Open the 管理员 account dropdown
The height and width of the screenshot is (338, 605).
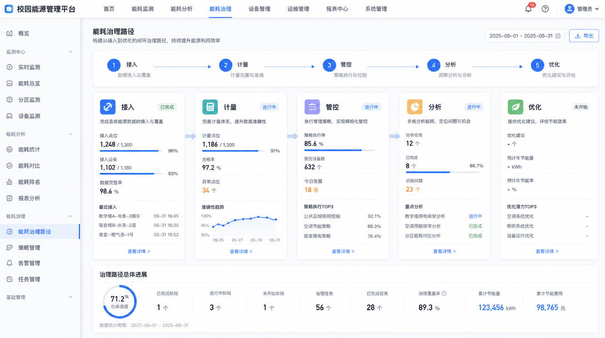tap(582, 9)
